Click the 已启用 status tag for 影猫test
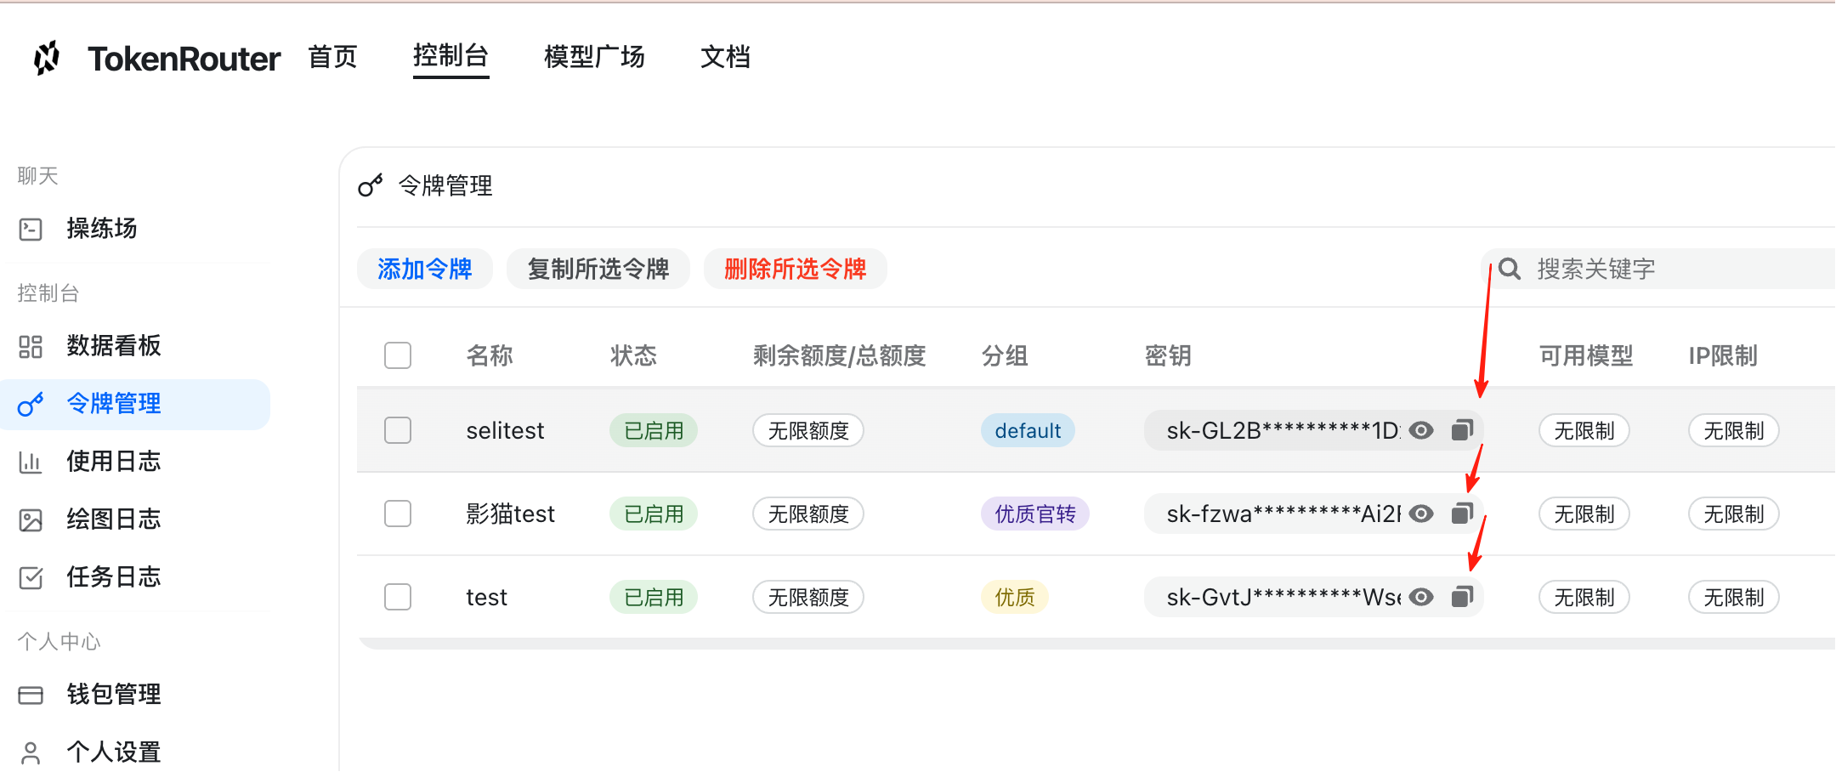Viewport: 1836px width, 772px height. coord(654,514)
